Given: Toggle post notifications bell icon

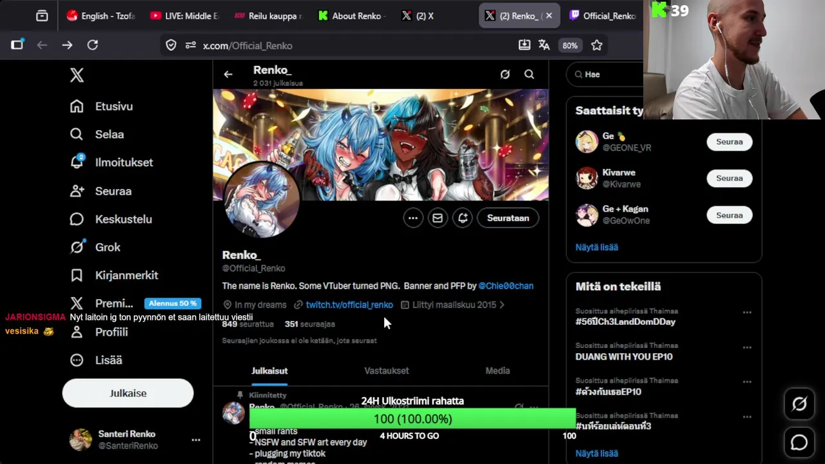Looking at the screenshot, I should tap(463, 218).
